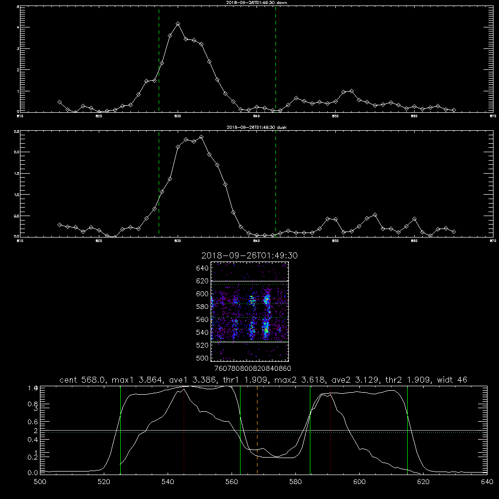Click the green vertical line near 585 in bottom plot
This screenshot has width=499, height=499.
(310, 430)
